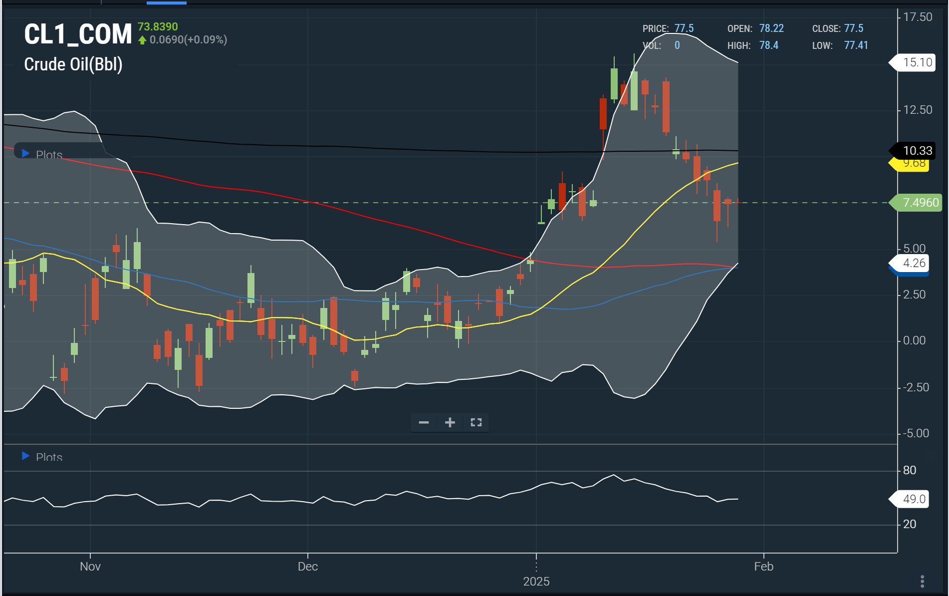Click the black 10.33 axis price tag
The height and width of the screenshot is (596, 949).
point(917,150)
